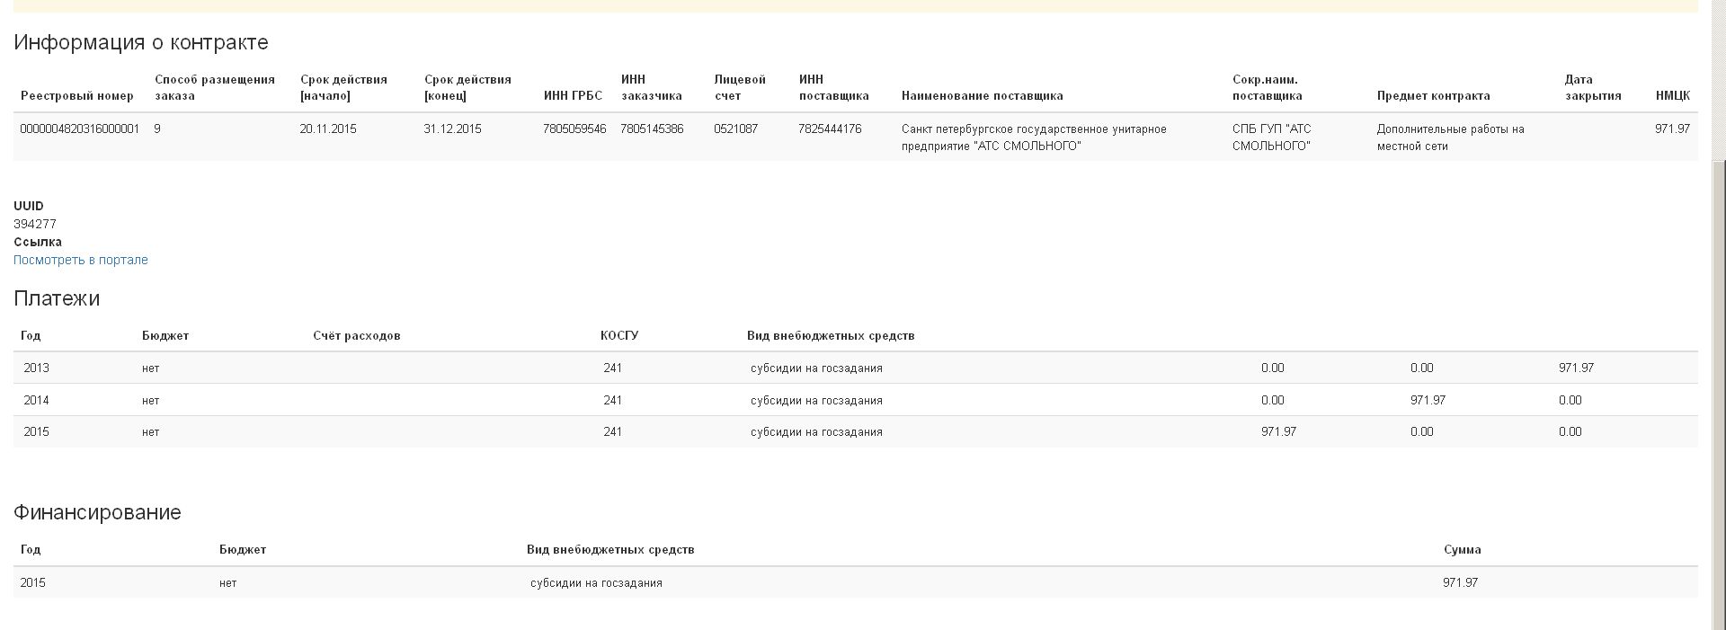Screen dimensions: 1726x630
Task: Click the "КОСГУ" column header
Action: pyautogui.click(x=619, y=336)
